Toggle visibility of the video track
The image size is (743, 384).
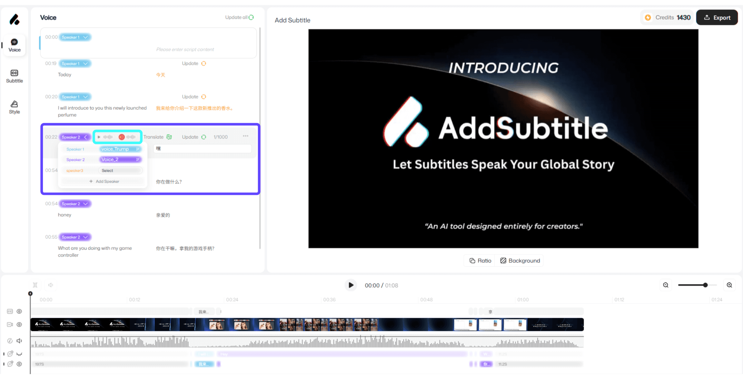click(x=19, y=325)
